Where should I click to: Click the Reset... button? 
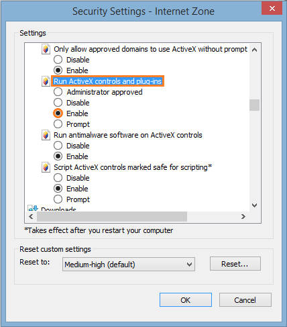(x=235, y=264)
